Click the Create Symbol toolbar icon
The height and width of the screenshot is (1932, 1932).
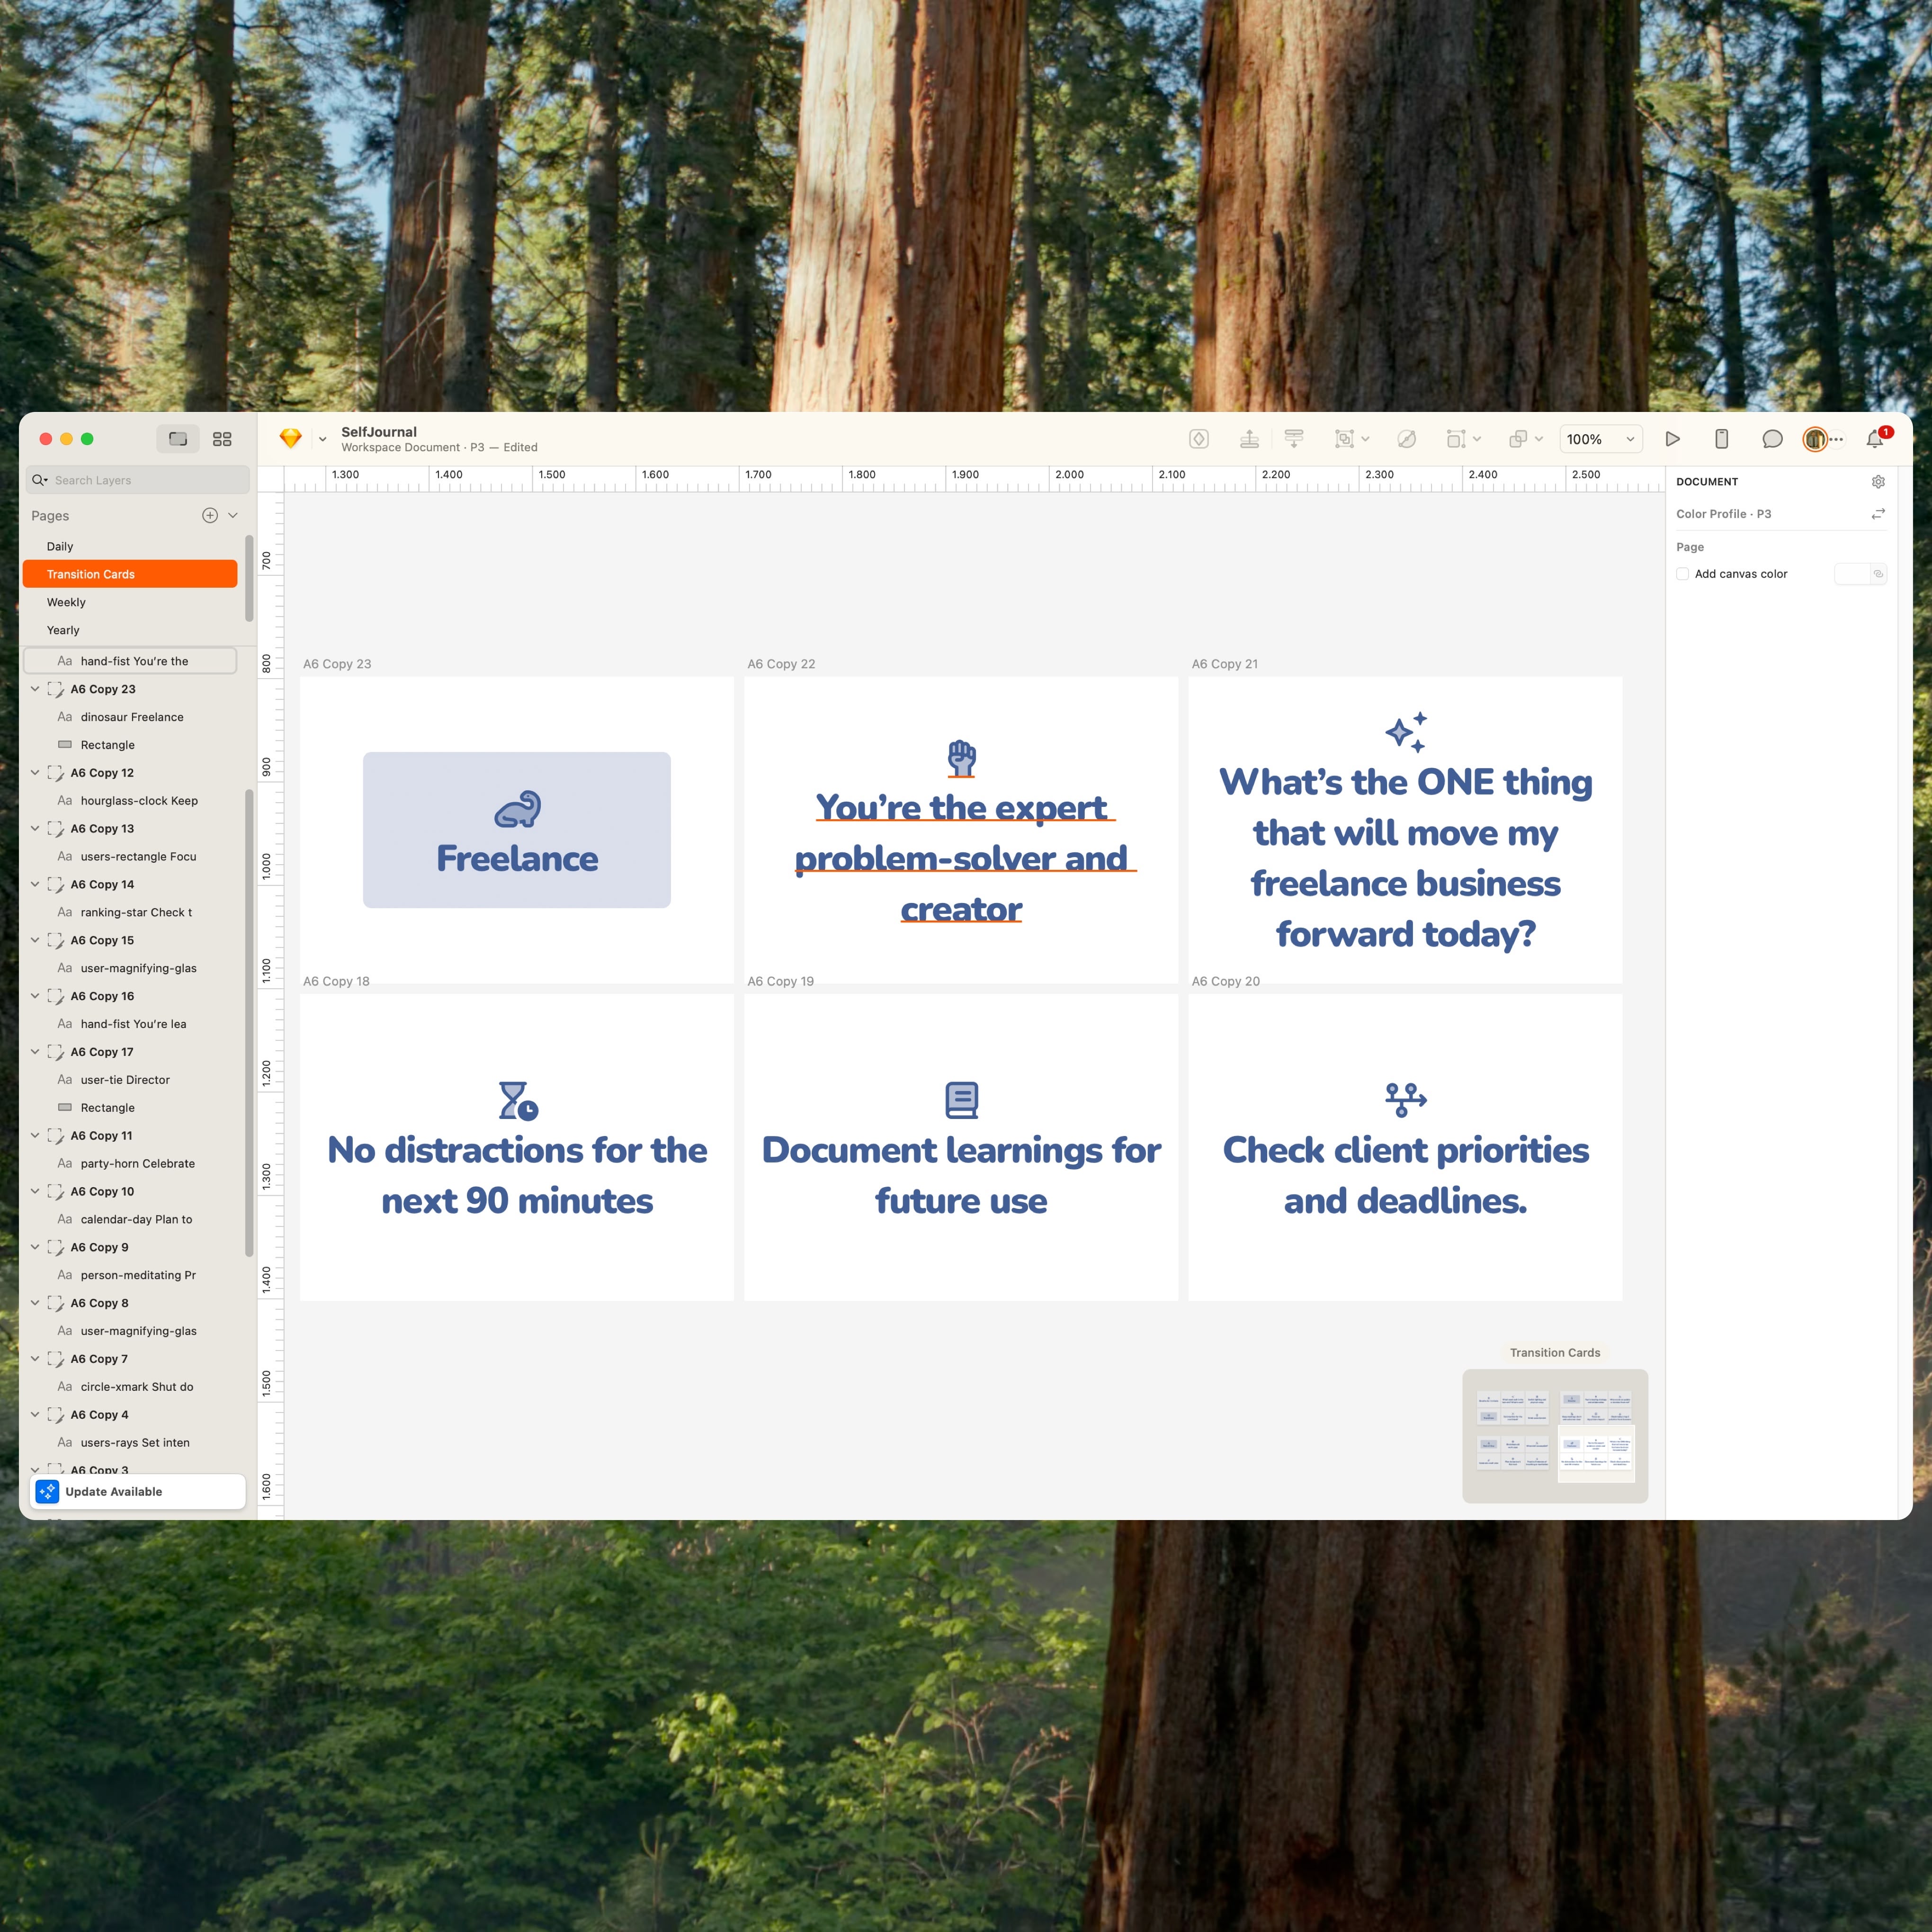click(1199, 439)
